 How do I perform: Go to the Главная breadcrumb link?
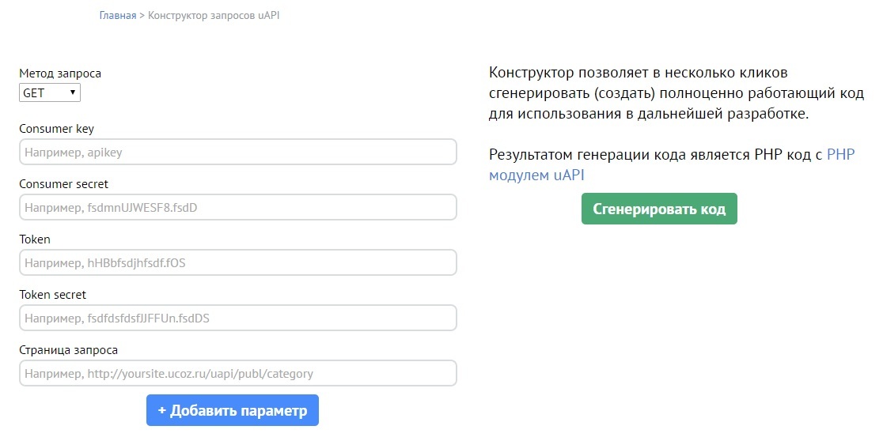tap(118, 15)
